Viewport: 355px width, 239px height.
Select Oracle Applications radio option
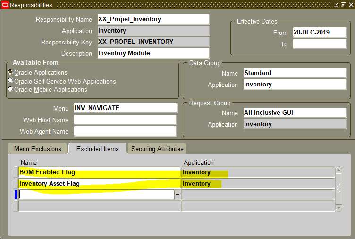pyautogui.click(x=10, y=72)
